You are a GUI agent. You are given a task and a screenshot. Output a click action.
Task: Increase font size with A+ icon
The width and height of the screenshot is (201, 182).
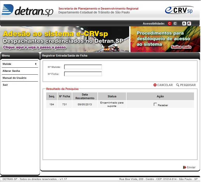tap(189, 23)
